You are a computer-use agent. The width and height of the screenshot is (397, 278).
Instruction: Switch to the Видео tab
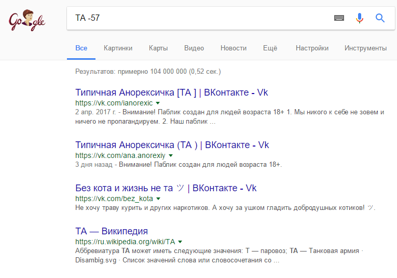[194, 48]
